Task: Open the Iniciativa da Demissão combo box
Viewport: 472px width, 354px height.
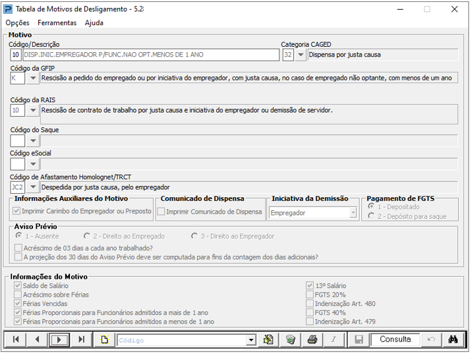Action: pyautogui.click(x=313, y=213)
